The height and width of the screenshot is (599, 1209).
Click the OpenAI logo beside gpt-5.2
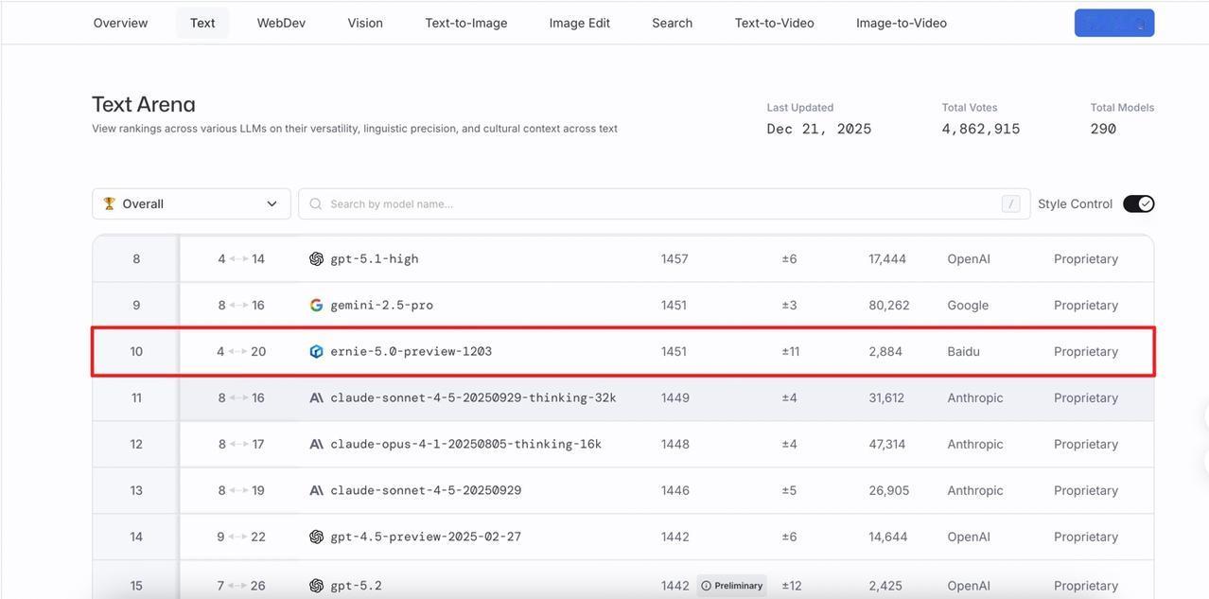pos(316,586)
